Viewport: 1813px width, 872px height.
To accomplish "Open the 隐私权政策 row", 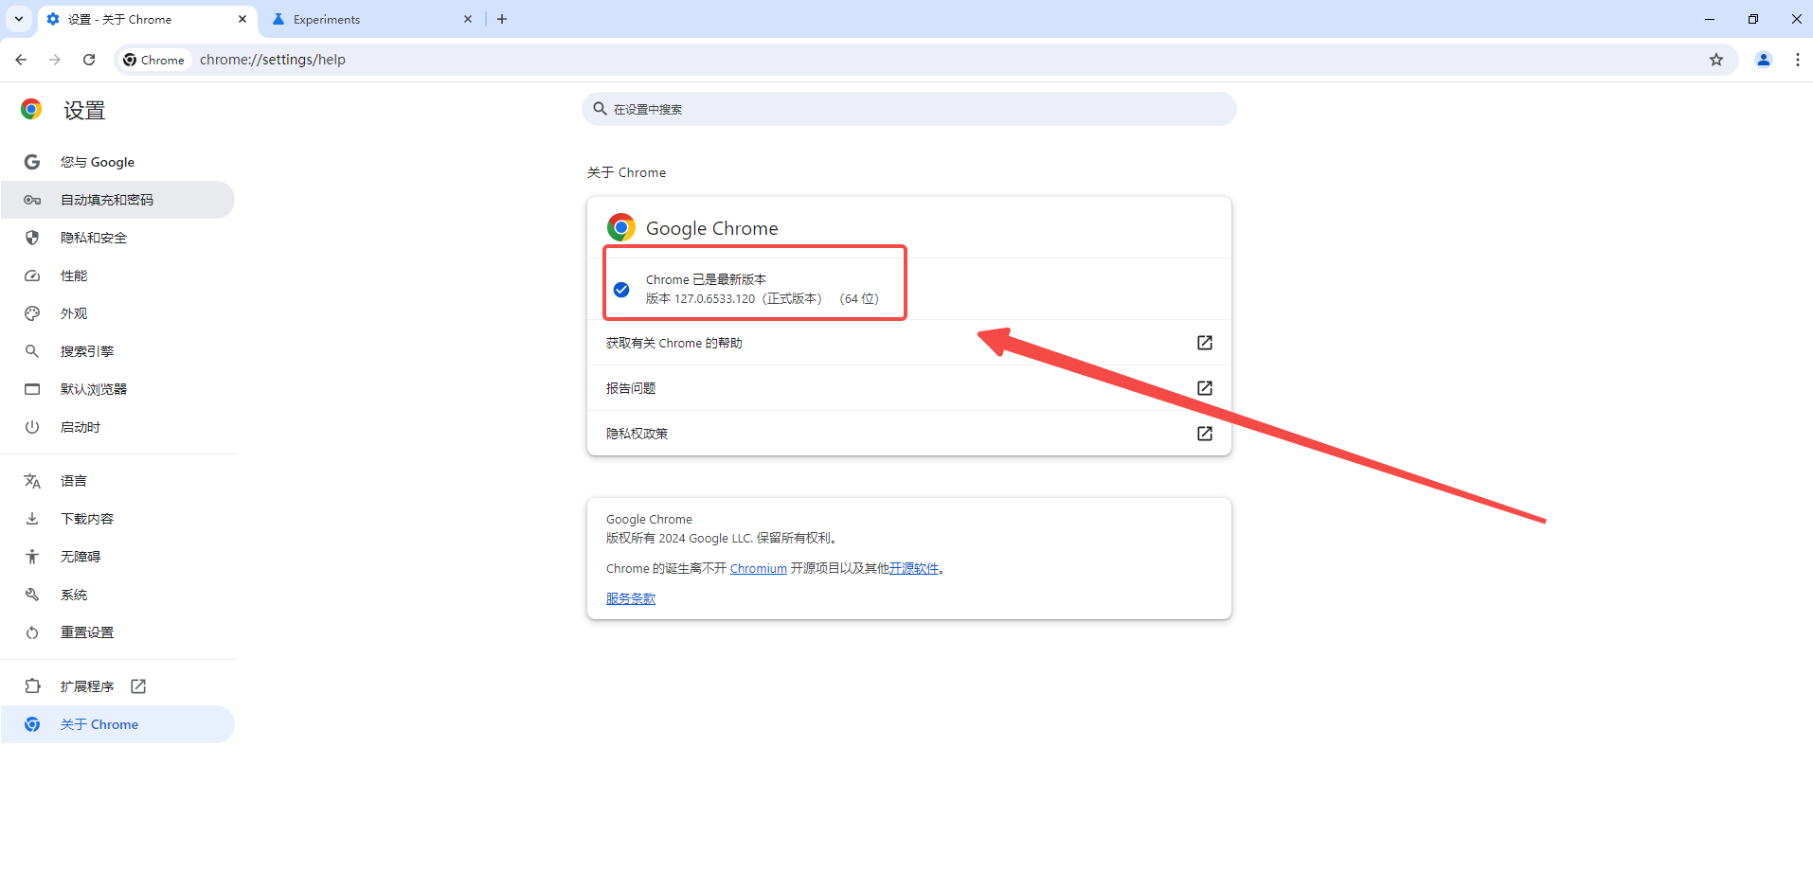I will tap(909, 434).
